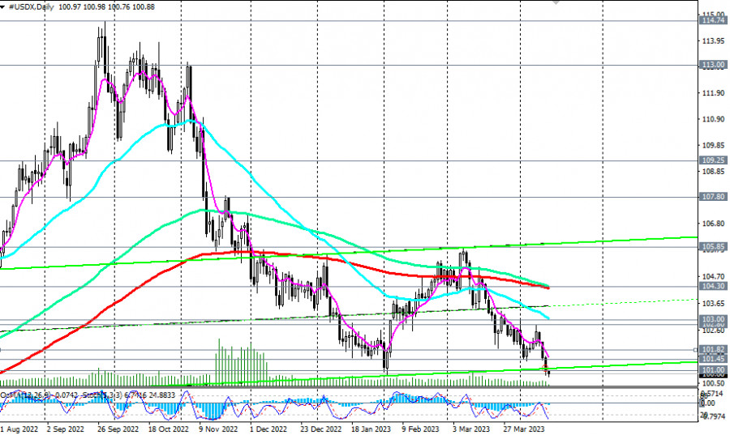The image size is (730, 435).
Task: Select the 105.85 resistance level tag
Action: [713, 247]
